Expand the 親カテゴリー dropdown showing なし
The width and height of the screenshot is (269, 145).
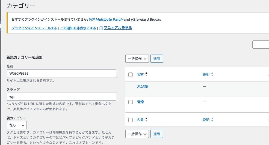pos(17,125)
